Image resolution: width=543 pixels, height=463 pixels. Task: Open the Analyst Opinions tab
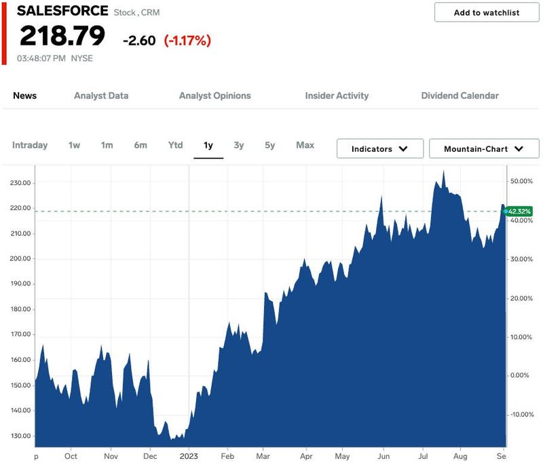[x=214, y=96]
